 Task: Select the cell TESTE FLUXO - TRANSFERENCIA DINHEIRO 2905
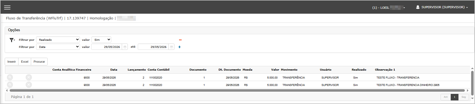(x=408, y=85)
